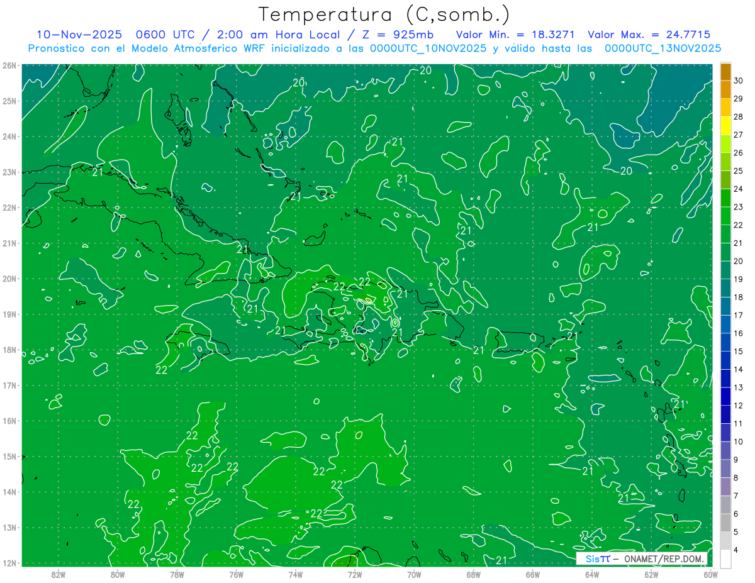Click the longitude axis label '62W'
Viewport: 755px width, 583px height.
pyautogui.click(x=651, y=574)
